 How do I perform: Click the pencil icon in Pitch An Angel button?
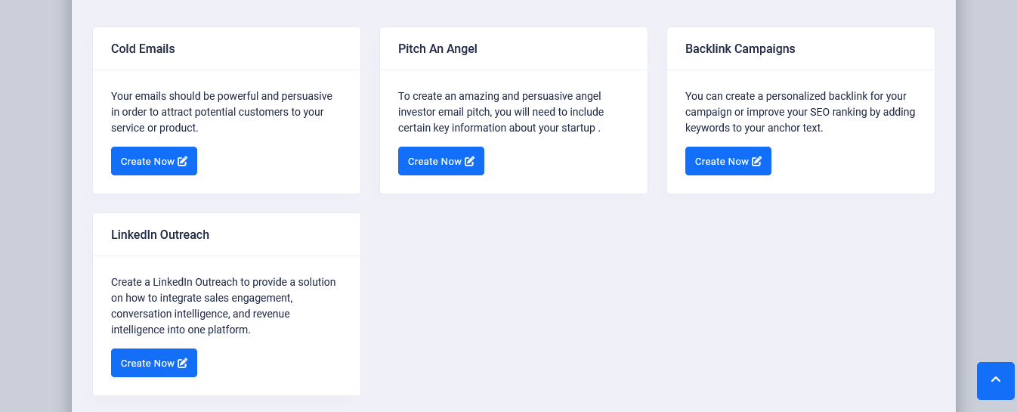(x=469, y=161)
